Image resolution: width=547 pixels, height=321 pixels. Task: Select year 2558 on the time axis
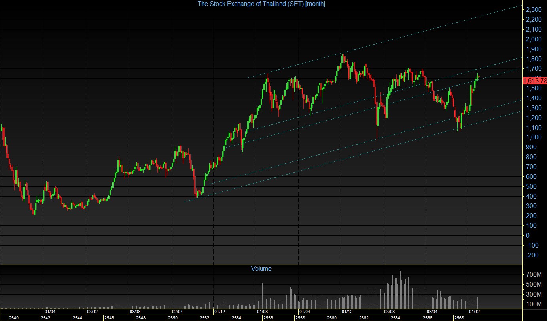[x=300, y=318]
